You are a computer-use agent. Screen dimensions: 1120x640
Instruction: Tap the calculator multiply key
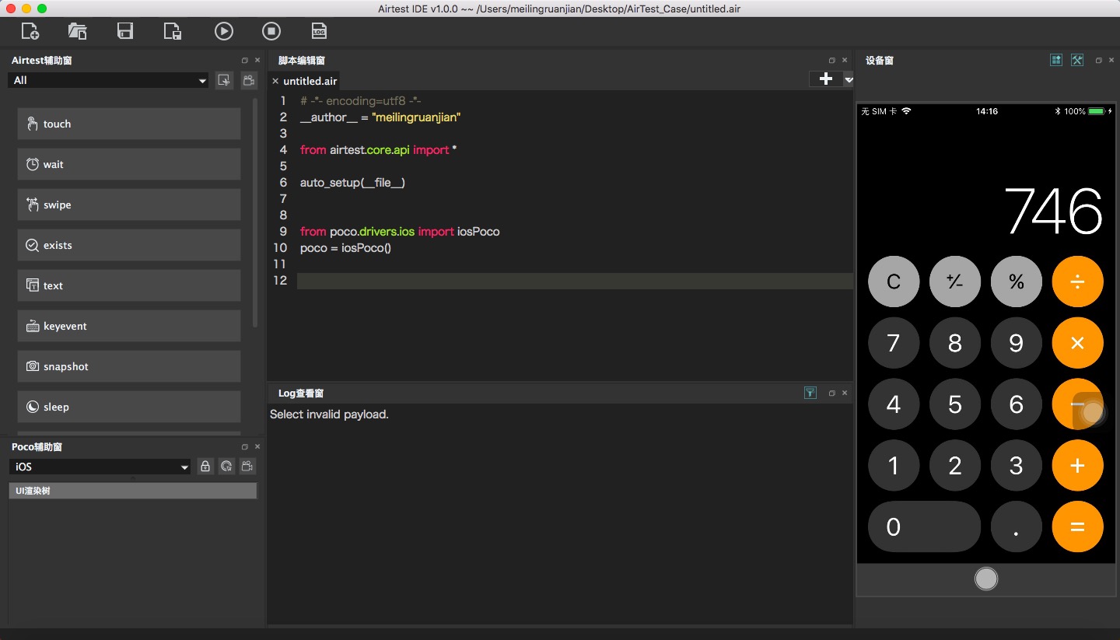pos(1077,343)
